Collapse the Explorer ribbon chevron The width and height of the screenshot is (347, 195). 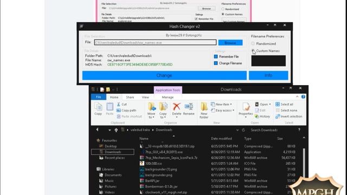pos(297,97)
